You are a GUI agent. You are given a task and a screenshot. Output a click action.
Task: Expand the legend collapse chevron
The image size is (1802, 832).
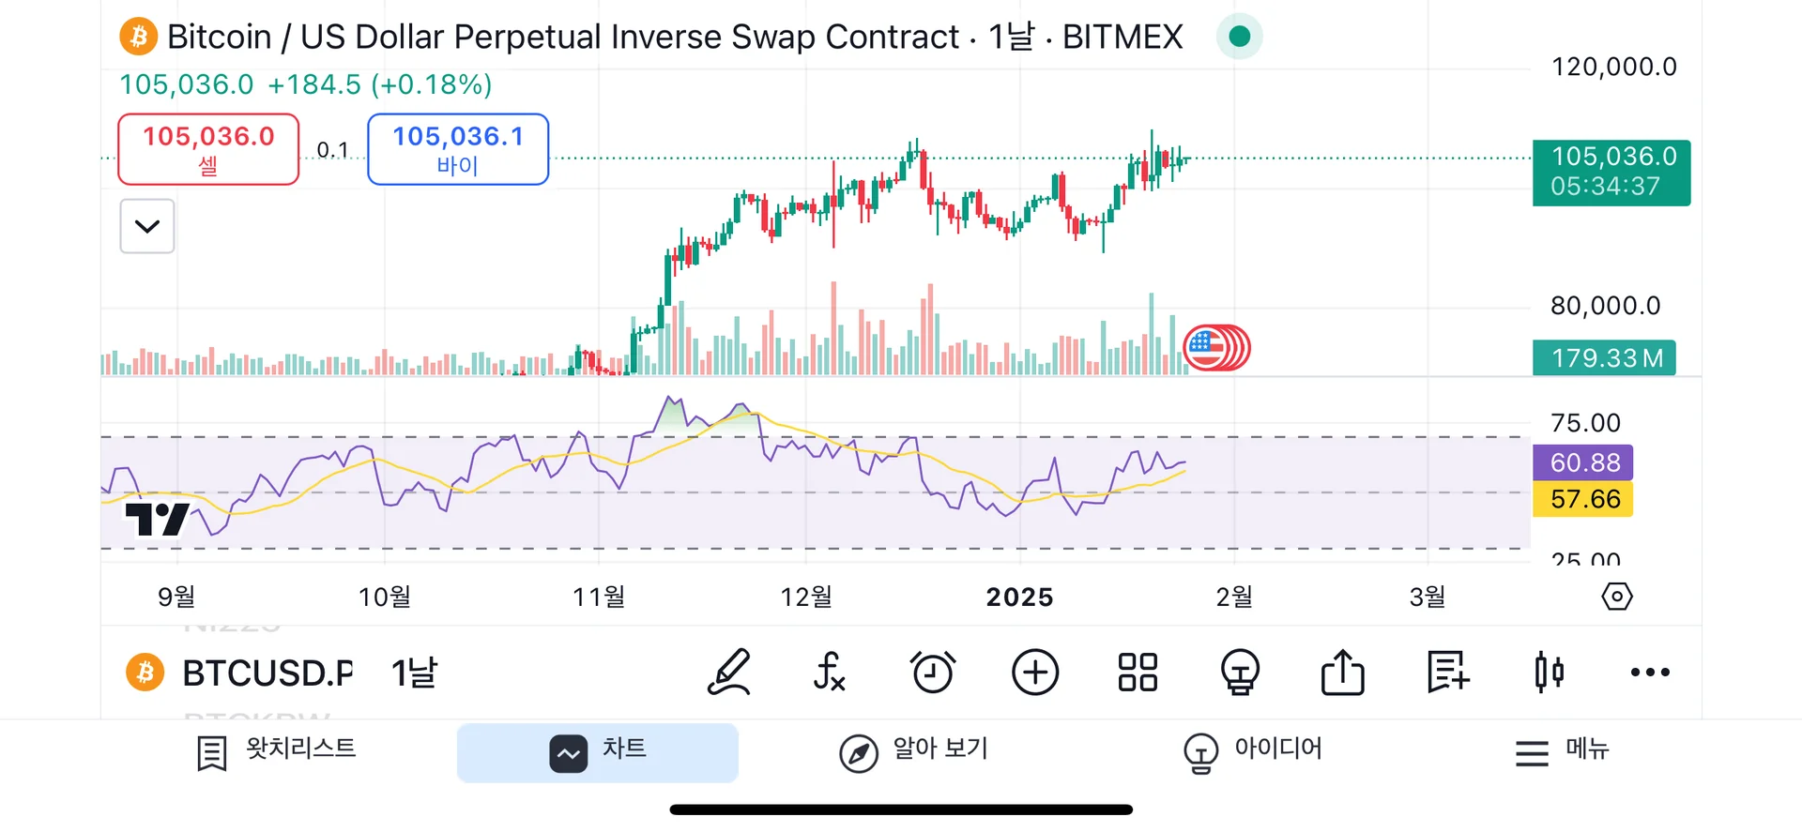(147, 226)
